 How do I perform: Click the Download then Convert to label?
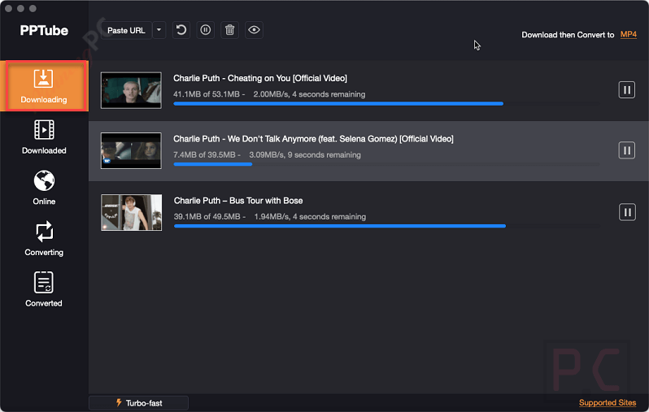(x=568, y=35)
